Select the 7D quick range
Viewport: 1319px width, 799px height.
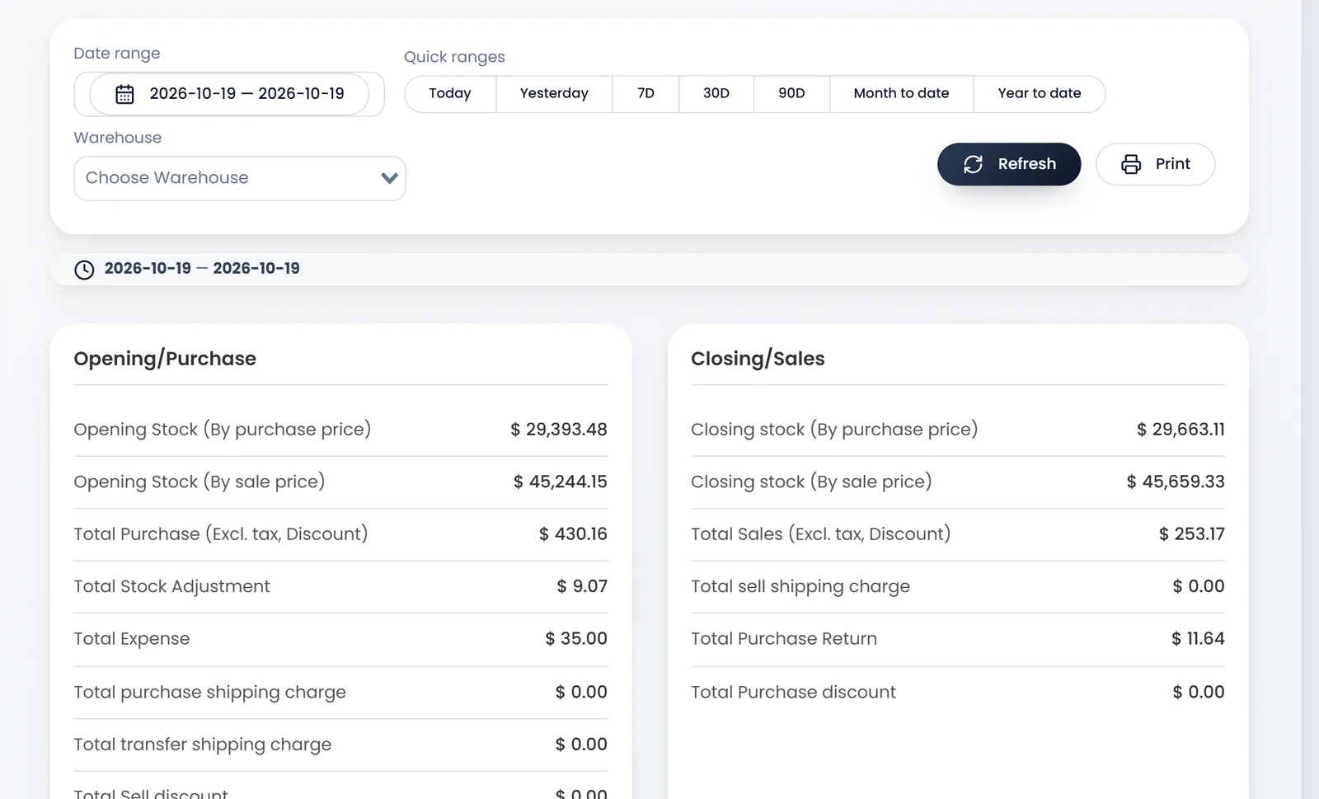645,93
